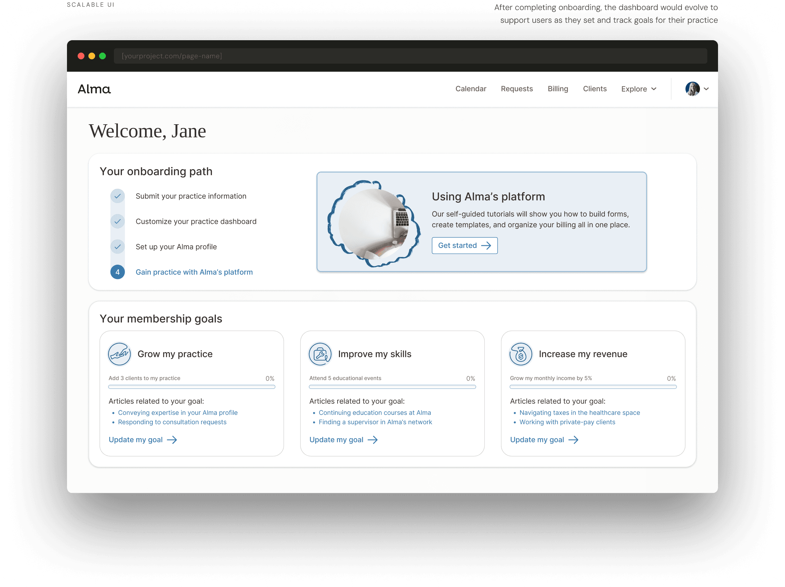Click the user profile avatar
Viewport: 785px width, 587px height.
coord(692,89)
